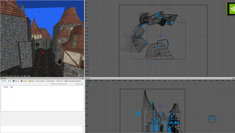
Task: Click the scroll down arrow in value box
Action: pos(83,131)
